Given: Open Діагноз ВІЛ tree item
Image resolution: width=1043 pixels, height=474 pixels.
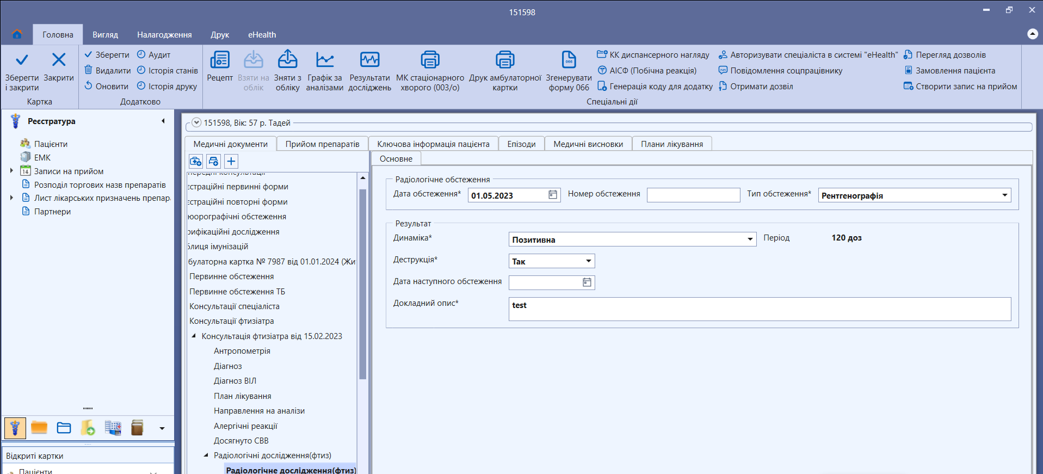Looking at the screenshot, I should point(235,381).
